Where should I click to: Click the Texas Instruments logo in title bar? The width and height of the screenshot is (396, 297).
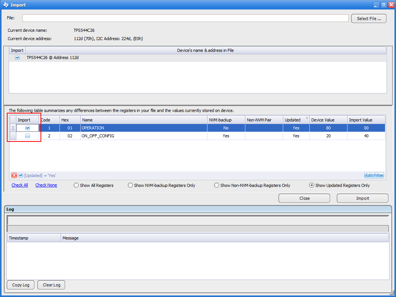click(5, 5)
